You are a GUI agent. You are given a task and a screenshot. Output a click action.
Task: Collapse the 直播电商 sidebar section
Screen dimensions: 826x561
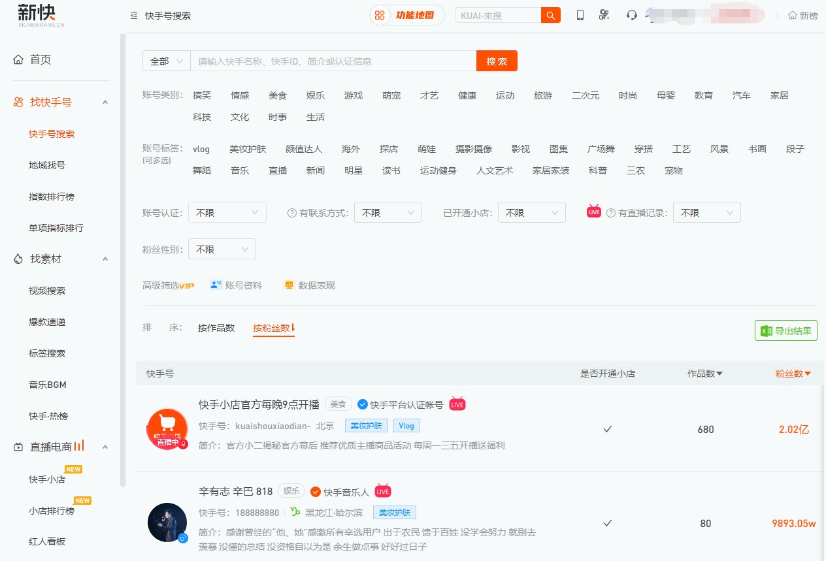click(x=105, y=447)
